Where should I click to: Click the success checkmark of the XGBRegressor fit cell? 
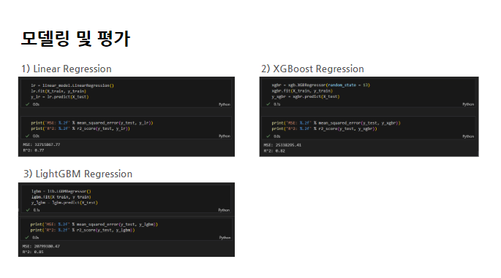click(268, 104)
